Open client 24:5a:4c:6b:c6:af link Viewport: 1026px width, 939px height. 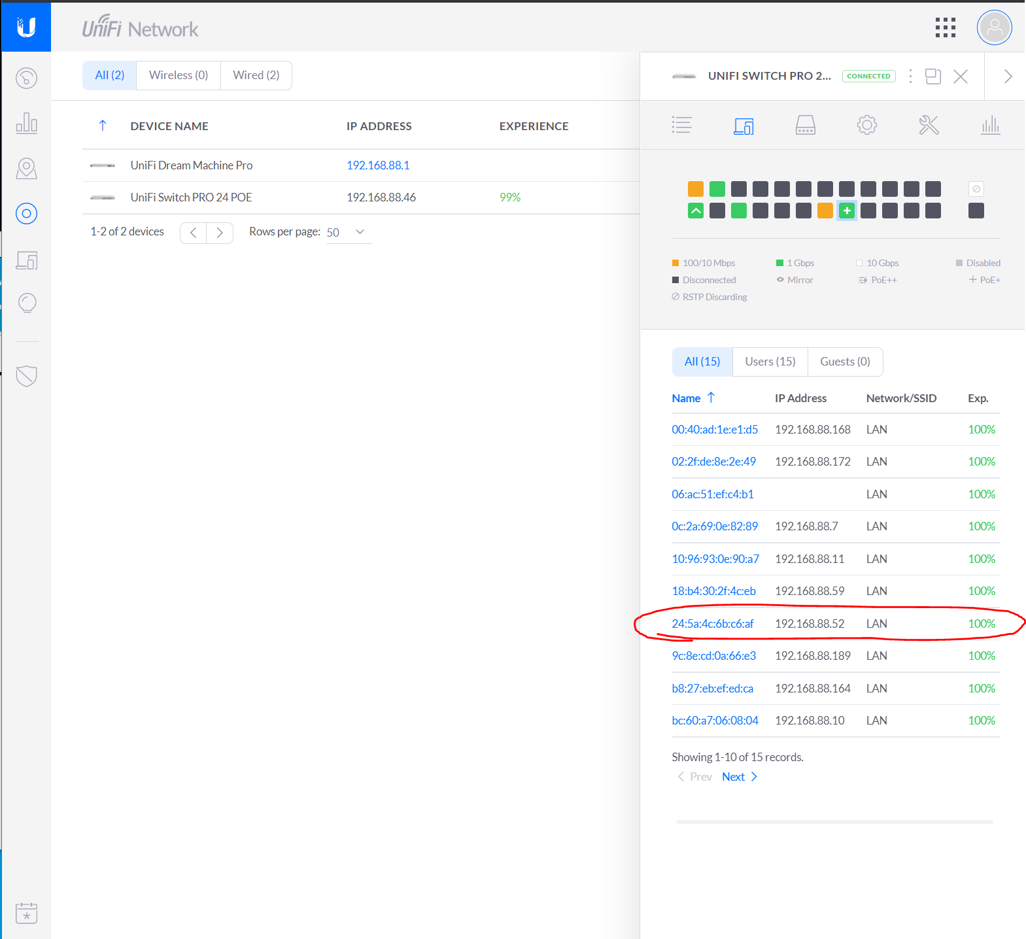pos(712,624)
